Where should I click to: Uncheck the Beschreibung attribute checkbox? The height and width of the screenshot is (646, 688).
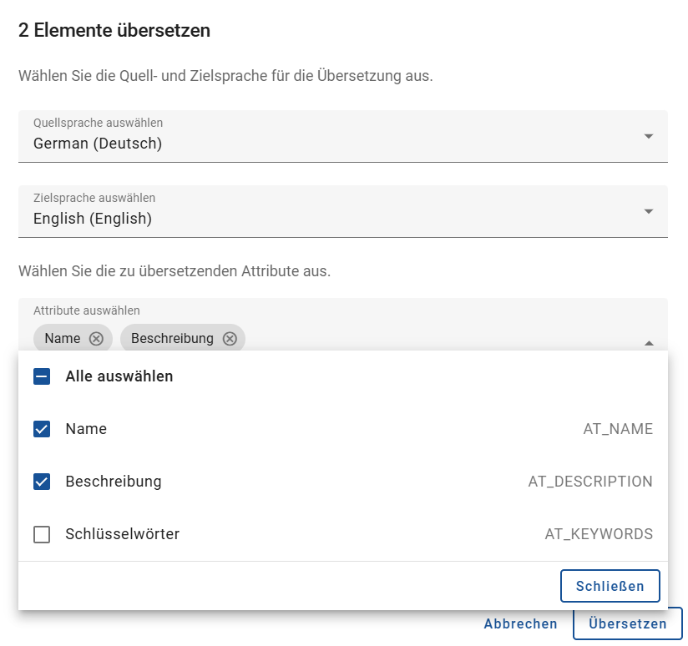[x=42, y=482]
